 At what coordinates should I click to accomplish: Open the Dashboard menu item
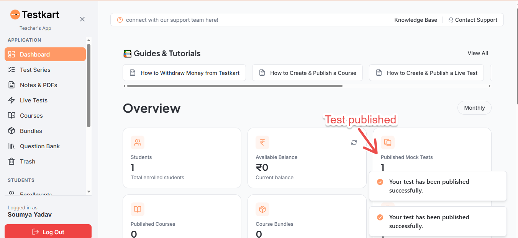[45, 54]
